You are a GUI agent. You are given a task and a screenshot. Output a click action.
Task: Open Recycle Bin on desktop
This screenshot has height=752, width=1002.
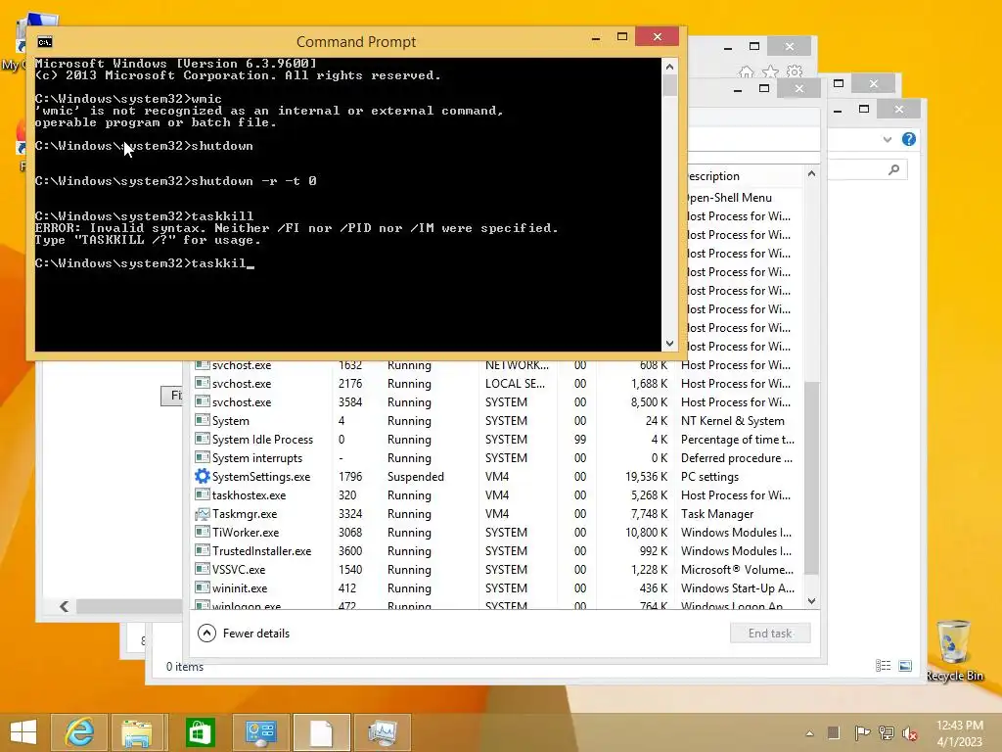[953, 650]
